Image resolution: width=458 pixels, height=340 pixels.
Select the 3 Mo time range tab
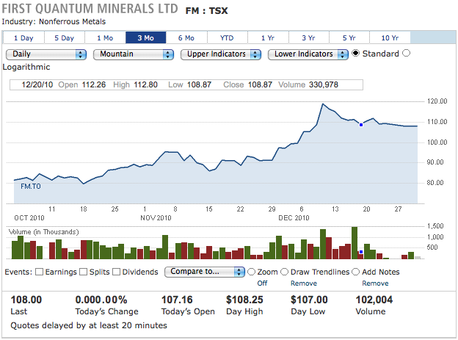[x=146, y=37]
